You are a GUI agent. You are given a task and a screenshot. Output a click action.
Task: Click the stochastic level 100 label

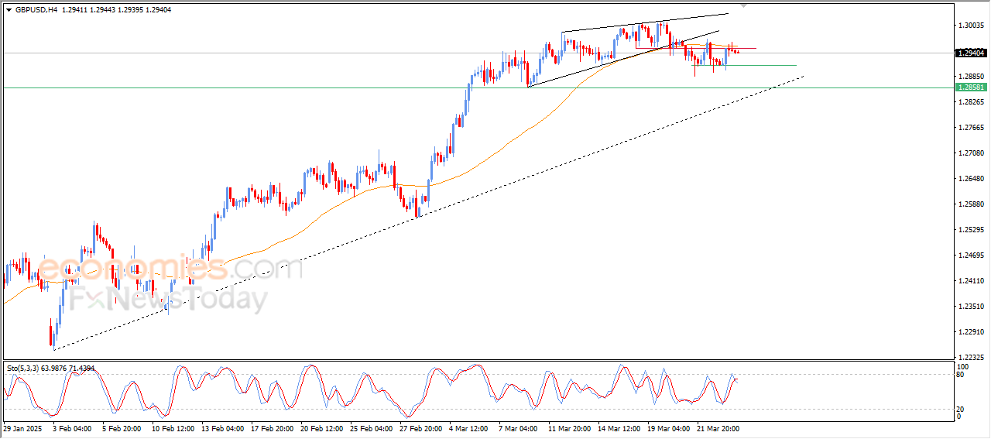(964, 366)
